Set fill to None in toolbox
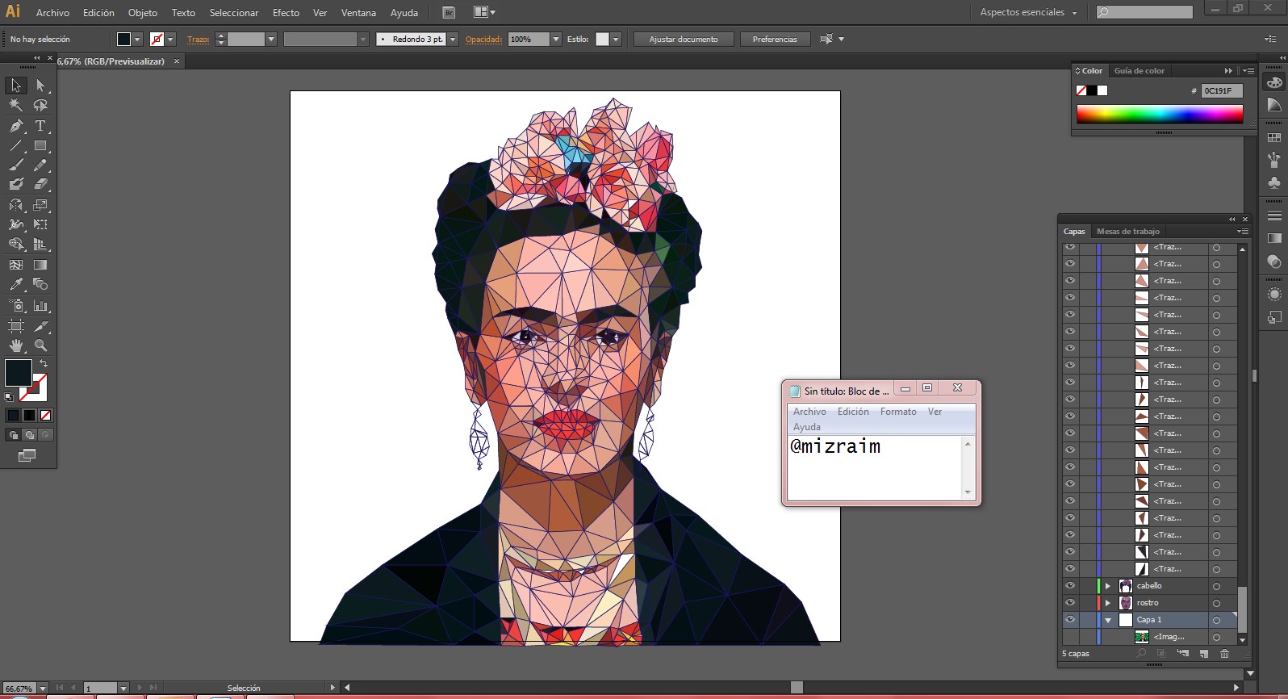Screen dimensions: 1288x699 [x=46, y=416]
